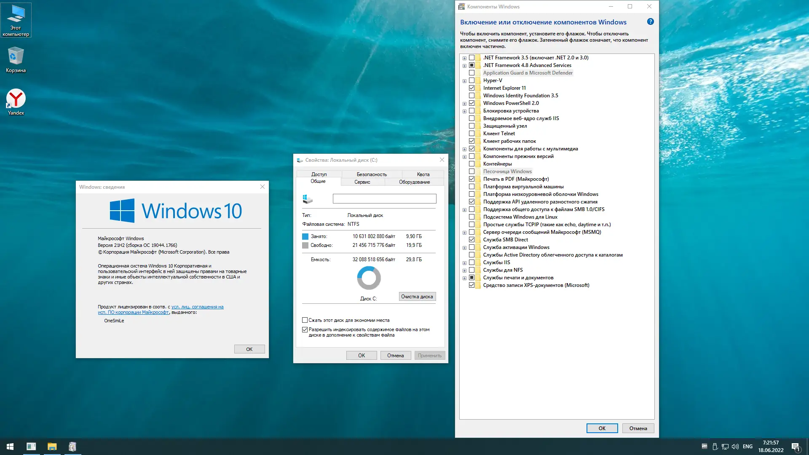This screenshot has width=809, height=455.
Task: Open File Explorer from the taskbar
Action: pos(52,447)
